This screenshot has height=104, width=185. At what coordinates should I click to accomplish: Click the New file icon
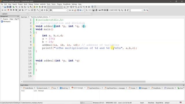3,7
